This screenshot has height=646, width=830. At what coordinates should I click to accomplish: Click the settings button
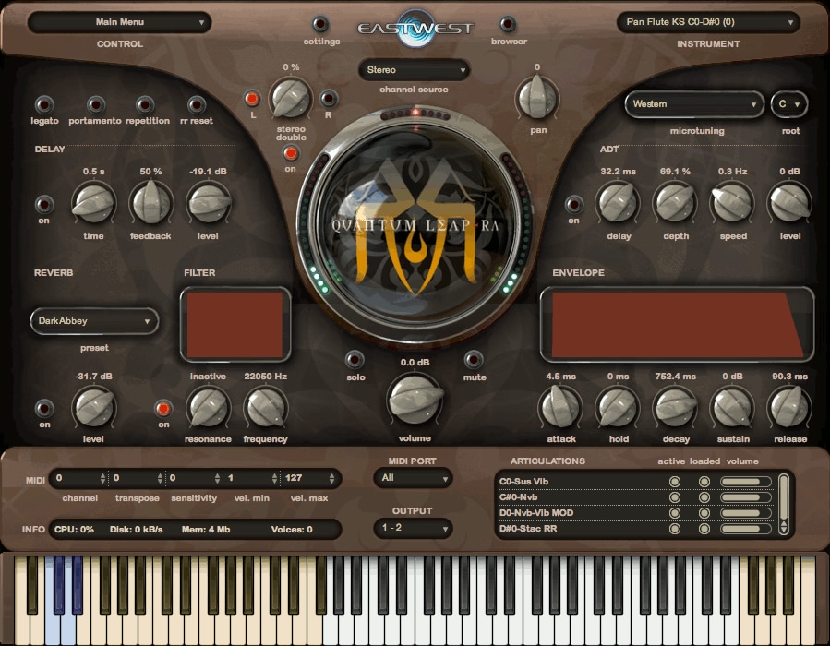pos(320,24)
